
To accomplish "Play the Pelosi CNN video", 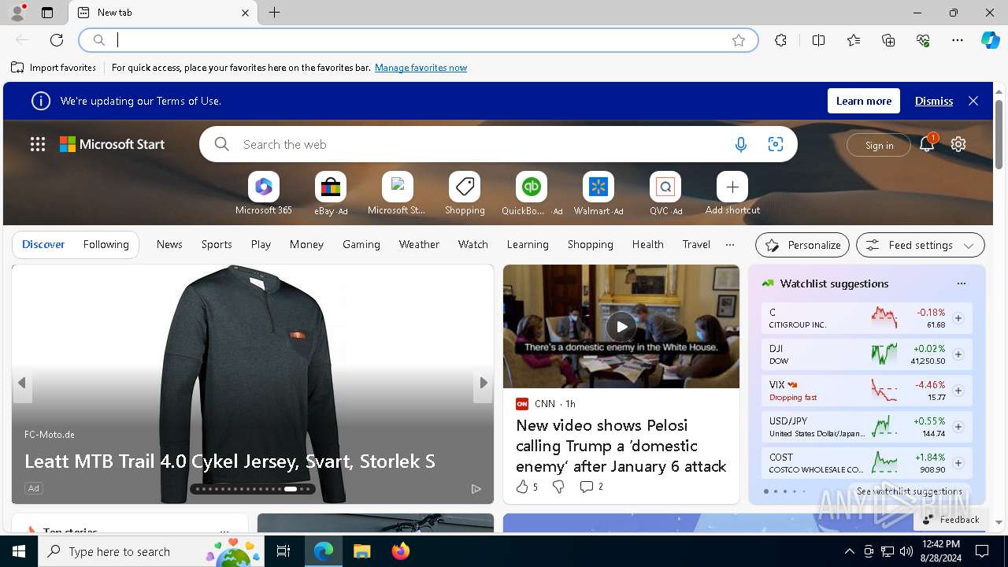I will coord(621,326).
